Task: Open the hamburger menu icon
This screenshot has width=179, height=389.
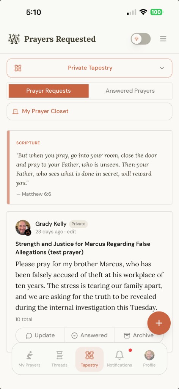Action: tap(163, 39)
